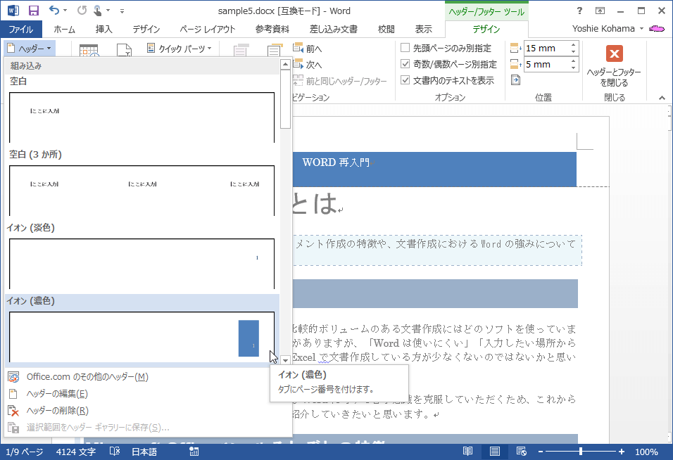Select ヘッダーの削除 menu item
The width and height of the screenshot is (673, 460).
148,411
